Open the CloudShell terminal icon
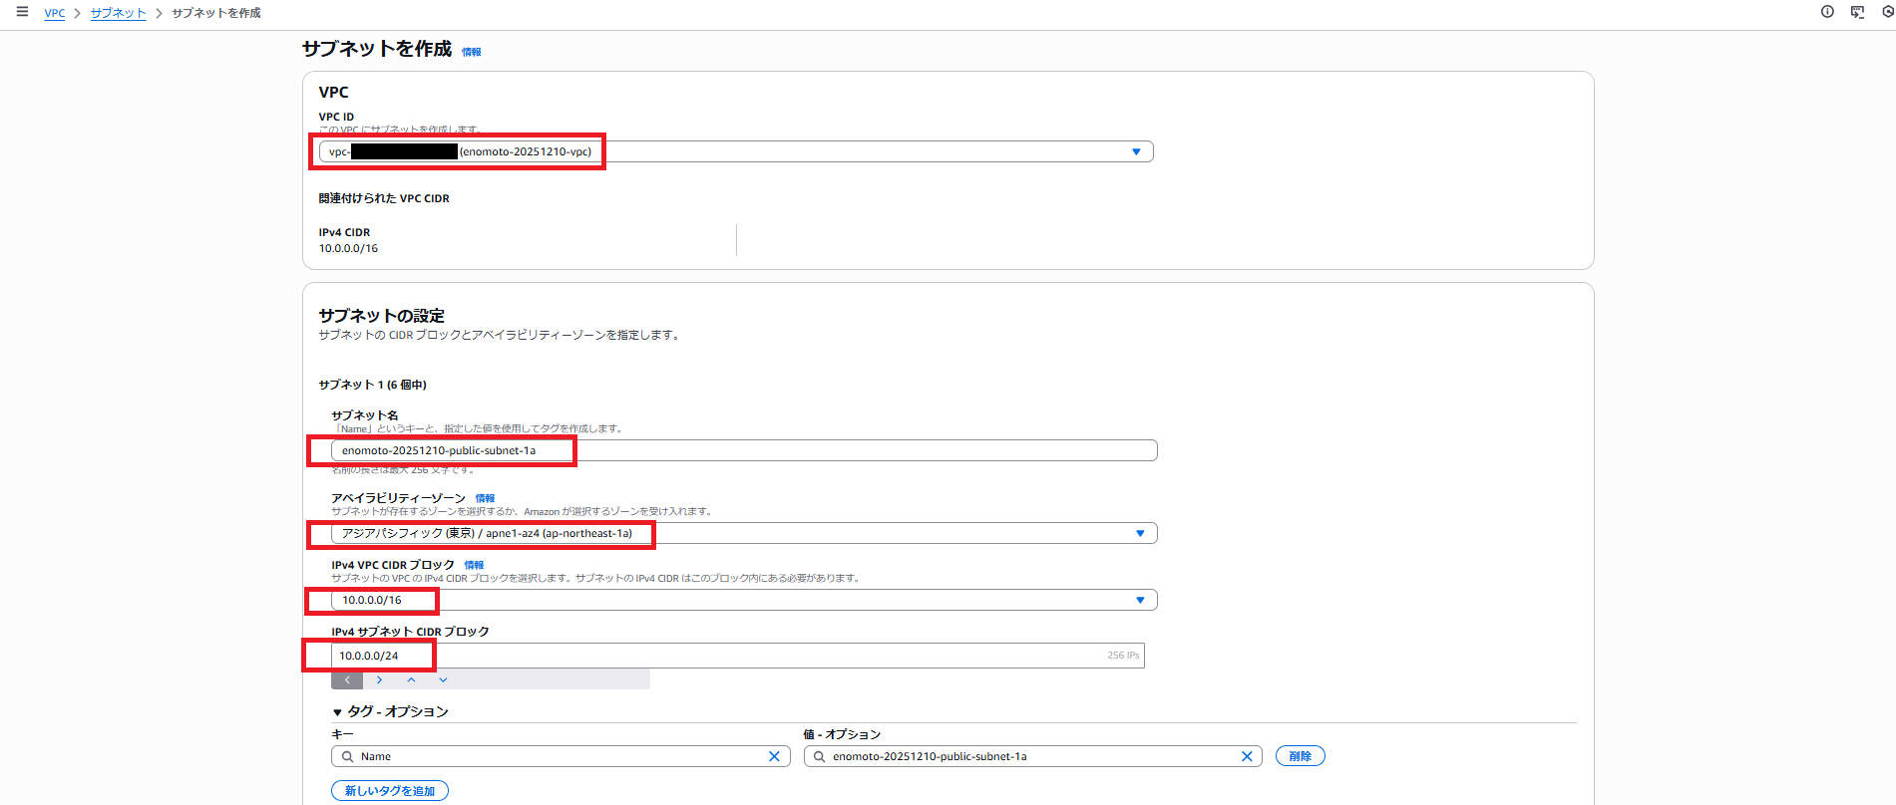The image size is (1896, 805). click(x=1857, y=12)
